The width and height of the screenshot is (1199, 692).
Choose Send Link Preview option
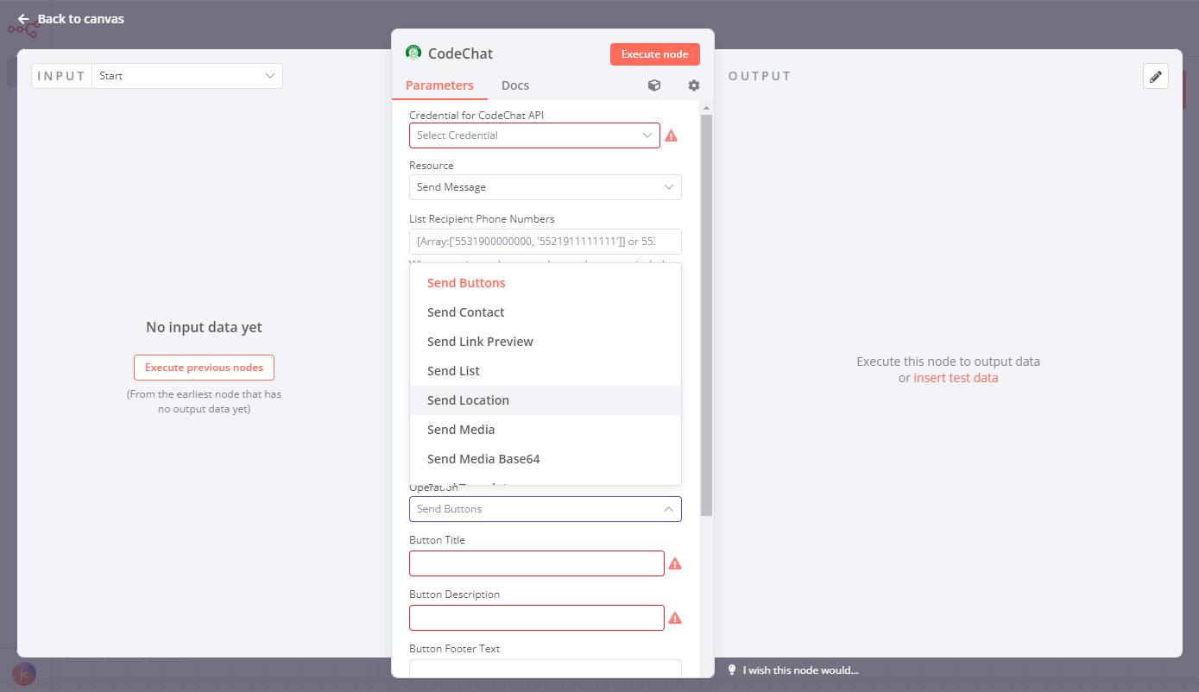546,342
